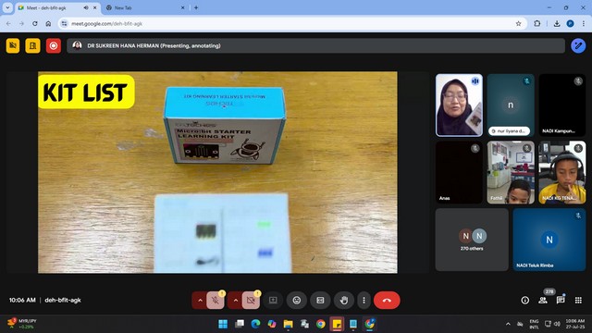
Task: Expand audio settings chevron beside microphone
Action: tap(200, 301)
